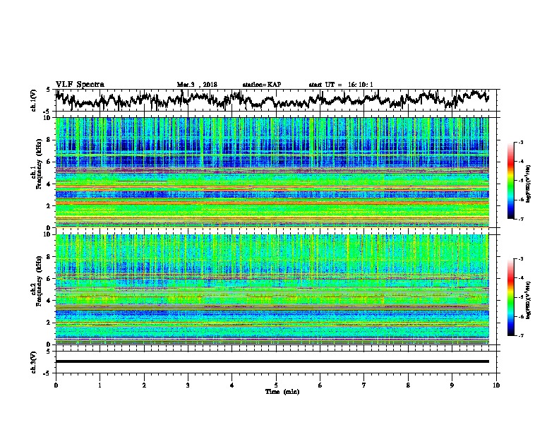Click the "2" kHz tick of ch.2 spectrogram

(x=49, y=323)
